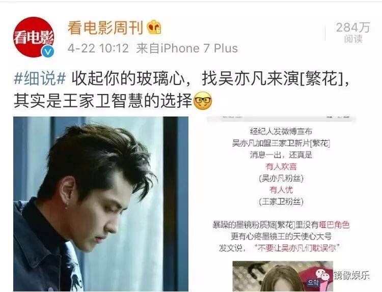Open the #细说# hashtag topic

[x=40, y=79]
